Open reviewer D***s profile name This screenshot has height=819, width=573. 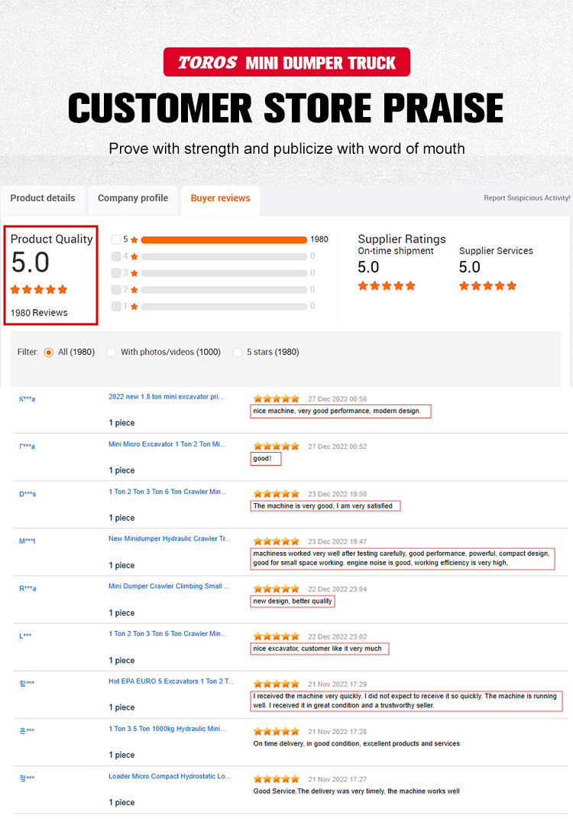(x=28, y=494)
